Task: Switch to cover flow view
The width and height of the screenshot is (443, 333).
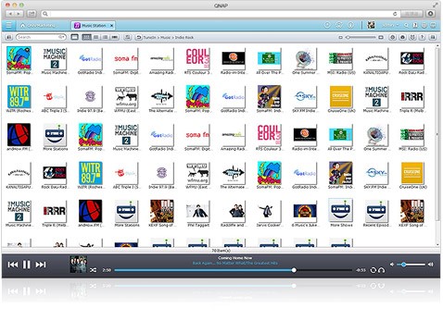Action: pos(115,37)
